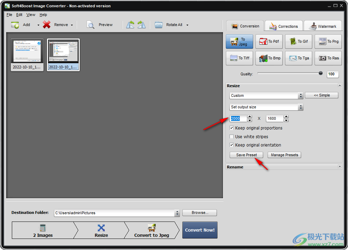
Task: Select the To Png format button
Action: tap(328, 41)
